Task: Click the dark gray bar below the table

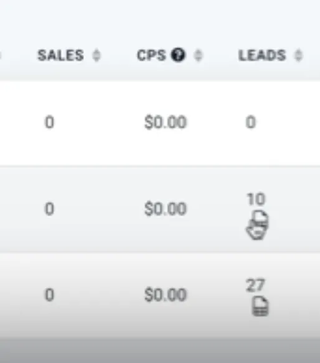Action: coord(160,351)
